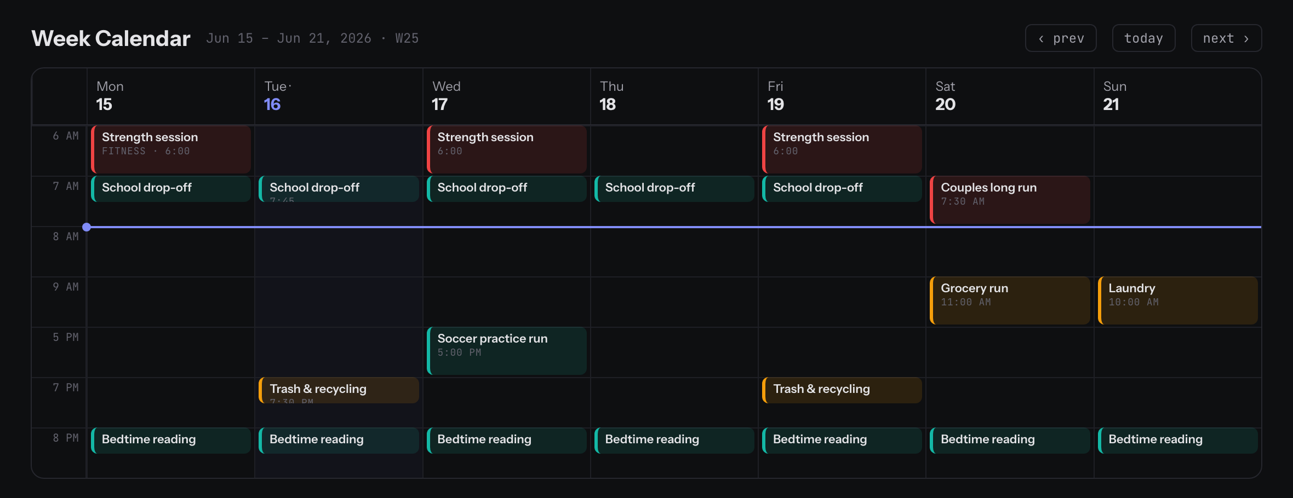Jump to today button

click(1143, 38)
